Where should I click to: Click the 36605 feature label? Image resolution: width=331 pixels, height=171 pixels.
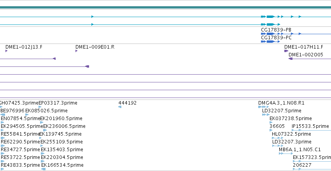pos(277,126)
